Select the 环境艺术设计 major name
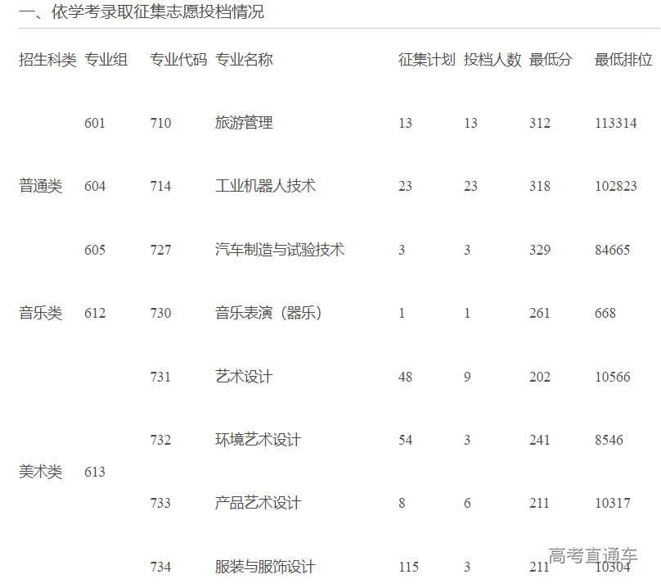This screenshot has width=661, height=588. pyautogui.click(x=258, y=440)
